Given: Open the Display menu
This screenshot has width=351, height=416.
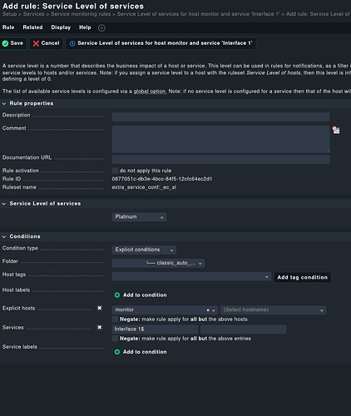Looking at the screenshot, I should (x=61, y=27).
